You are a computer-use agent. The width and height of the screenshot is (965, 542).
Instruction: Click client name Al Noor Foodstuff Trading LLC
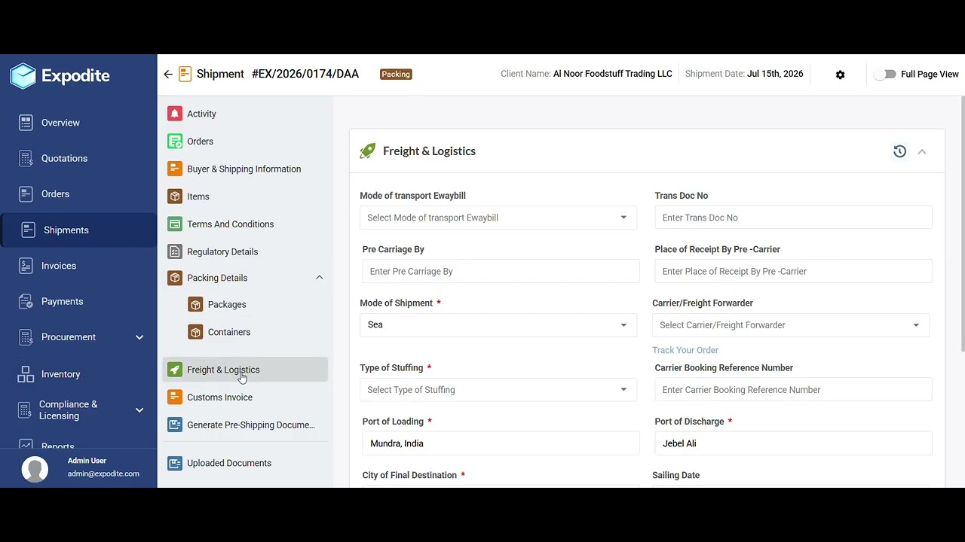(x=612, y=74)
